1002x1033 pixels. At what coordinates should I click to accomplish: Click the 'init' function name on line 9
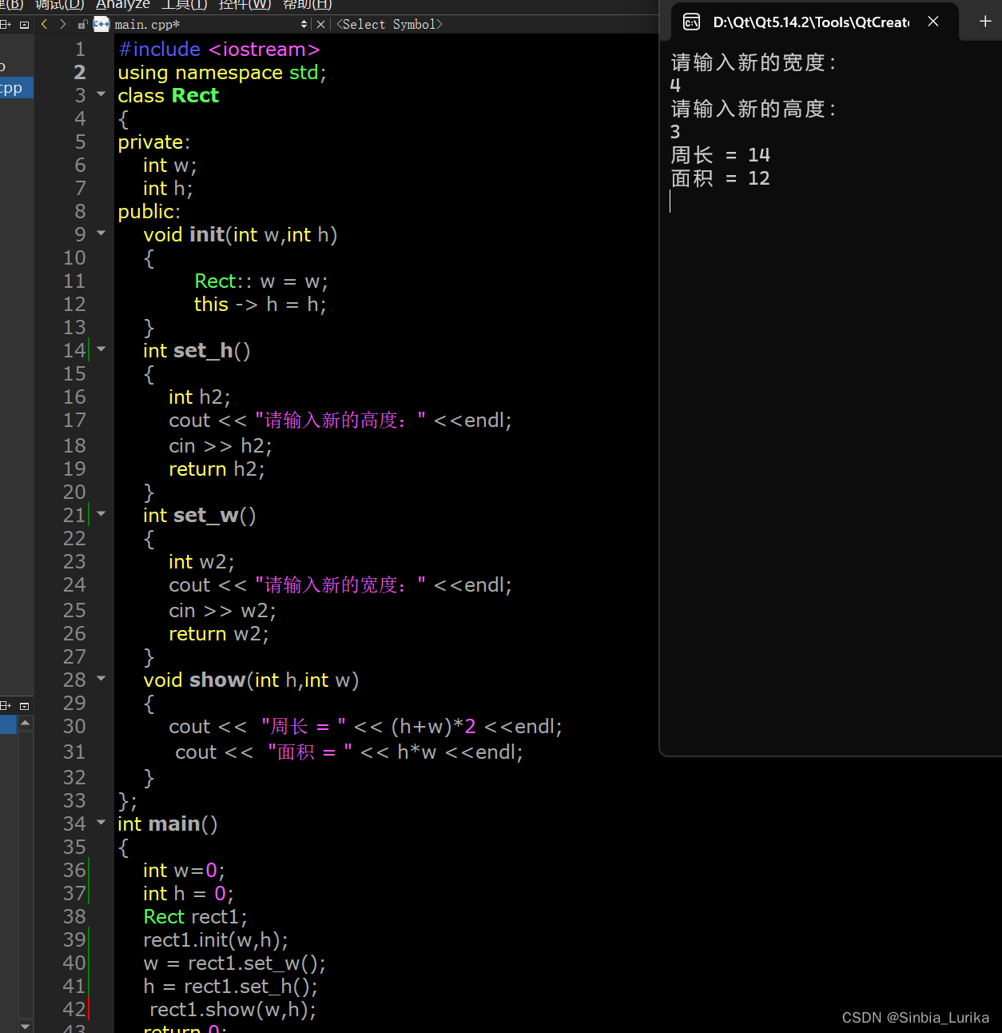207,235
